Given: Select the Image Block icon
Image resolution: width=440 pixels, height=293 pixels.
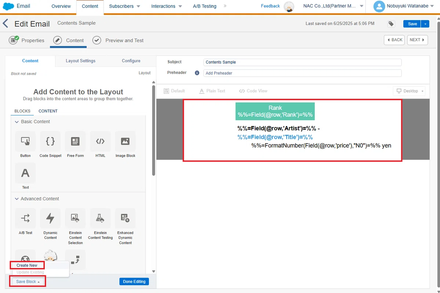Looking at the screenshot, I should [125, 141].
